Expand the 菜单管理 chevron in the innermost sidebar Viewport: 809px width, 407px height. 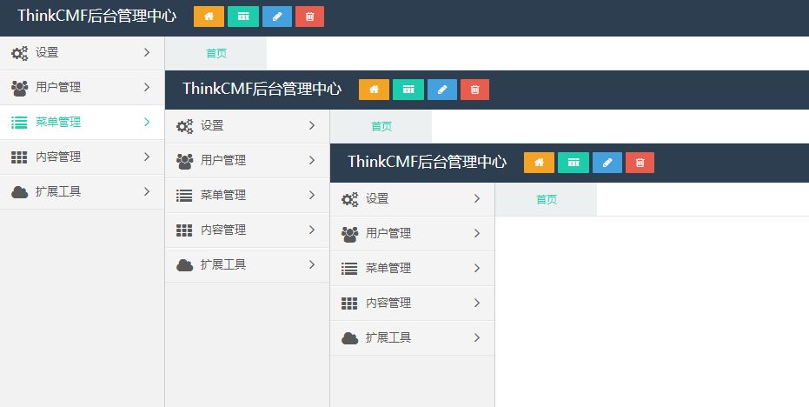[477, 268]
